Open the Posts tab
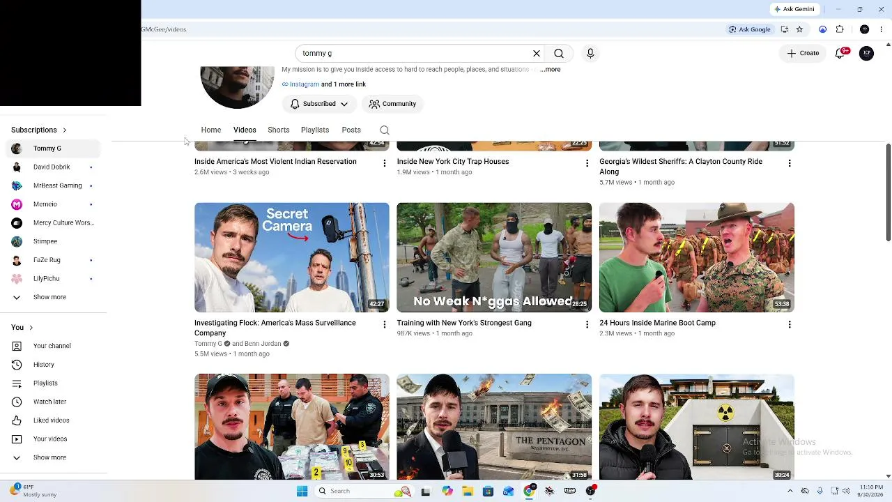The height and width of the screenshot is (502, 892). coord(351,130)
